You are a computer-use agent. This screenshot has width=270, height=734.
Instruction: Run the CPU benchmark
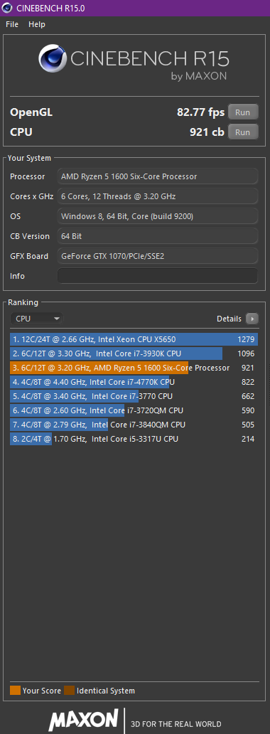tap(242, 132)
